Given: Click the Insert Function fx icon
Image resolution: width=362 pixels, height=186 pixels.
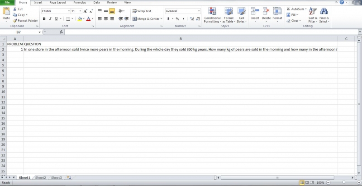Looking at the screenshot, I should [x=61, y=33].
